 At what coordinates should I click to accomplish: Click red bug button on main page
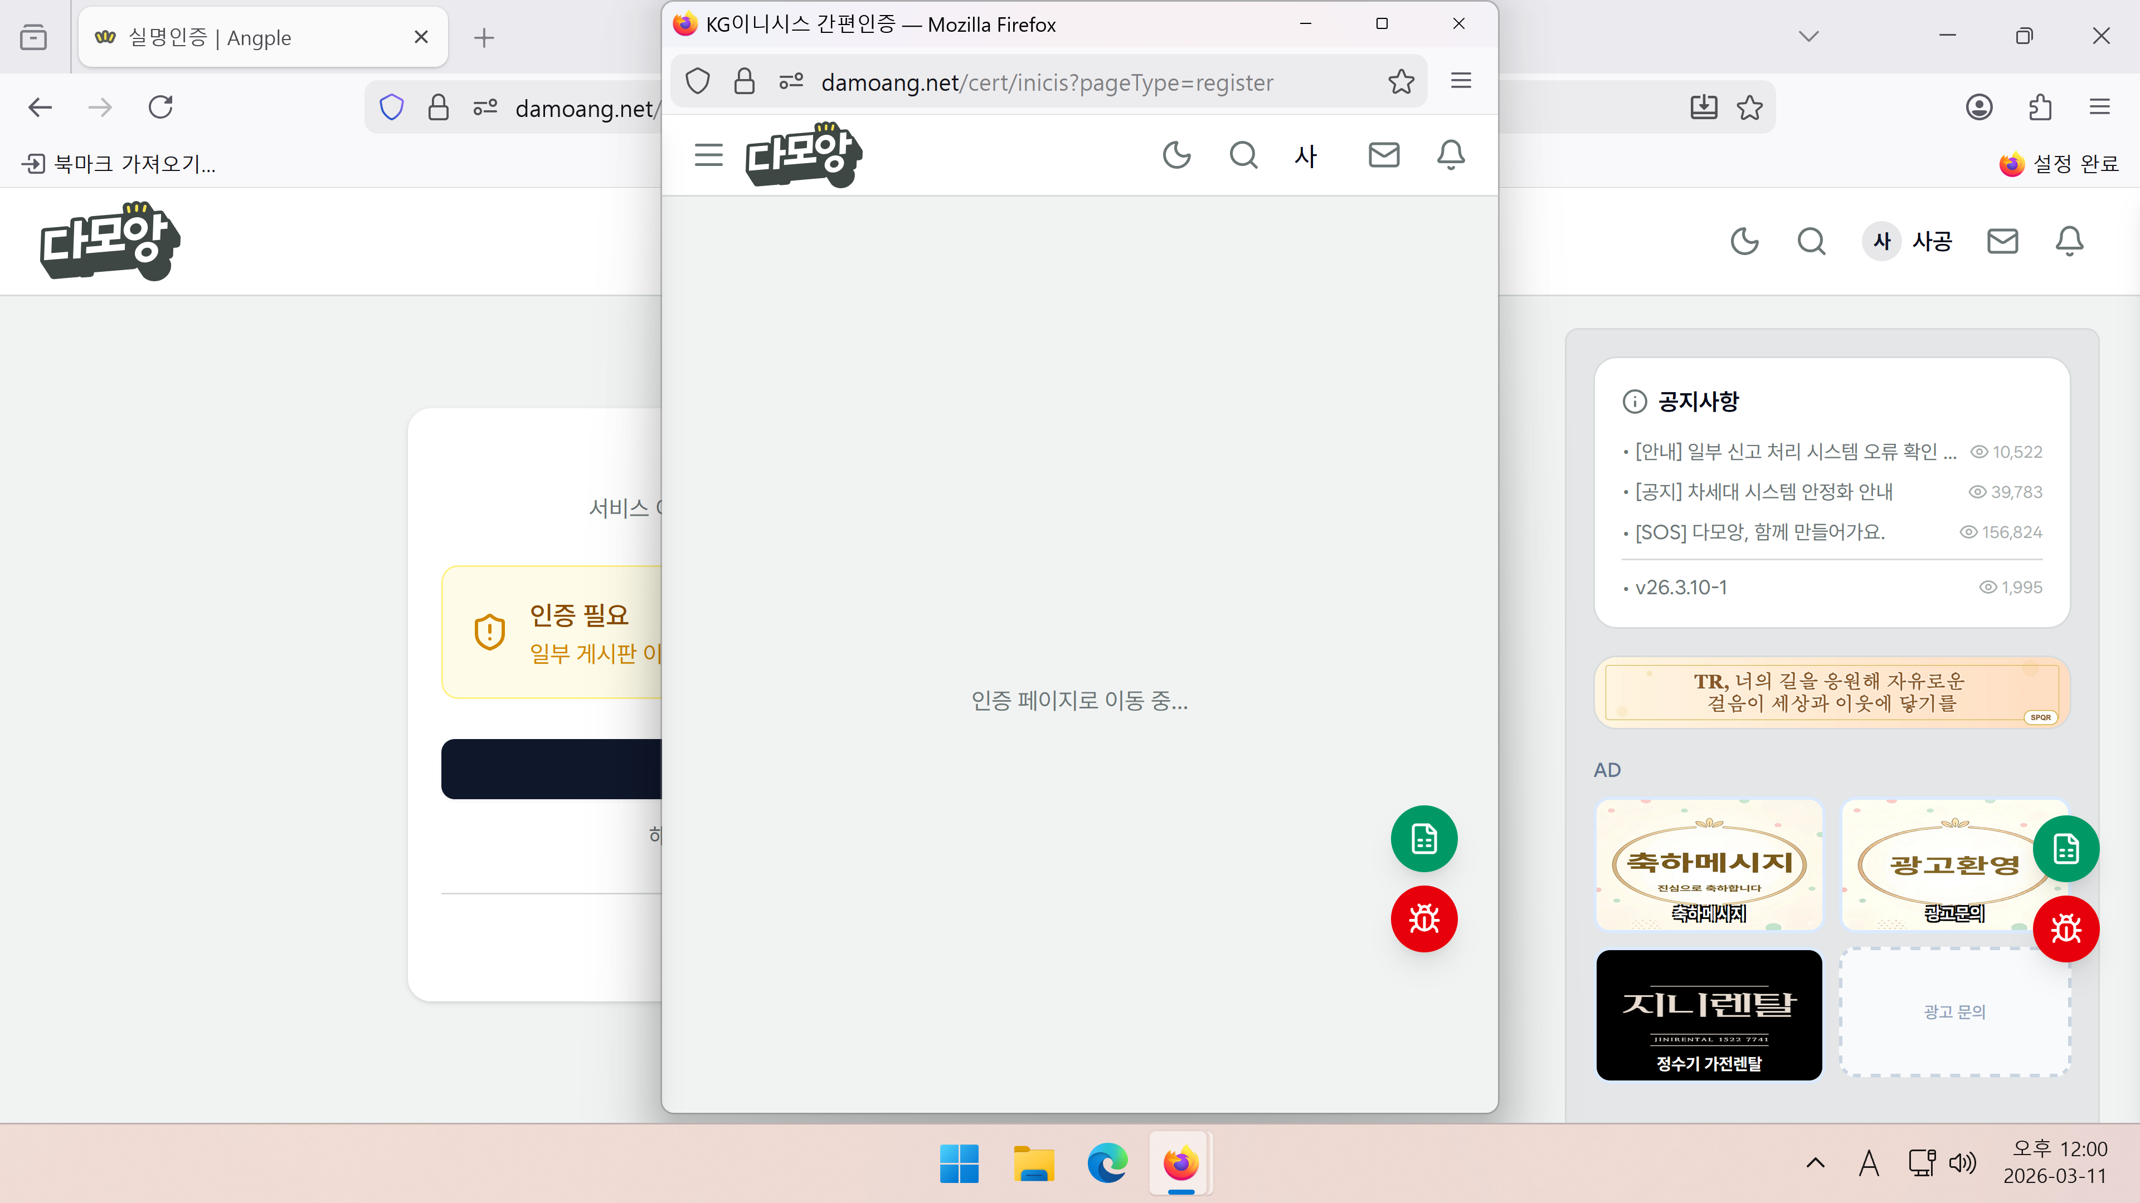coord(2066,929)
